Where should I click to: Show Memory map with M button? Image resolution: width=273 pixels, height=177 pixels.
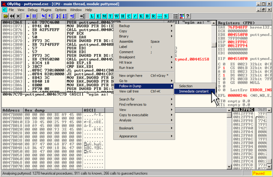105,16
